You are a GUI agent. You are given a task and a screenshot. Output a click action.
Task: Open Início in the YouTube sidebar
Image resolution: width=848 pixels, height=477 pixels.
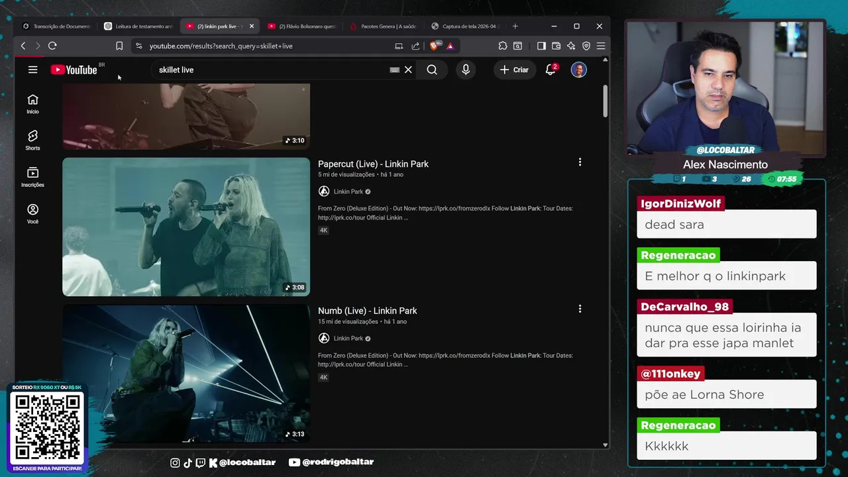(32, 104)
